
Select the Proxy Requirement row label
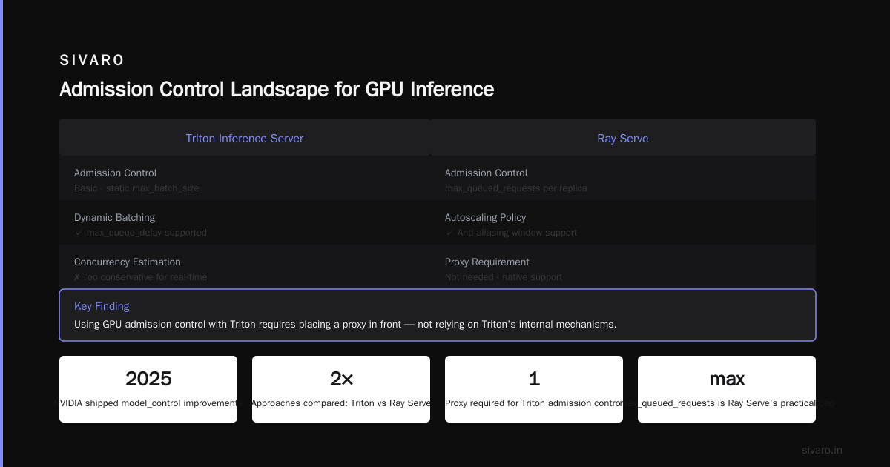pos(487,262)
